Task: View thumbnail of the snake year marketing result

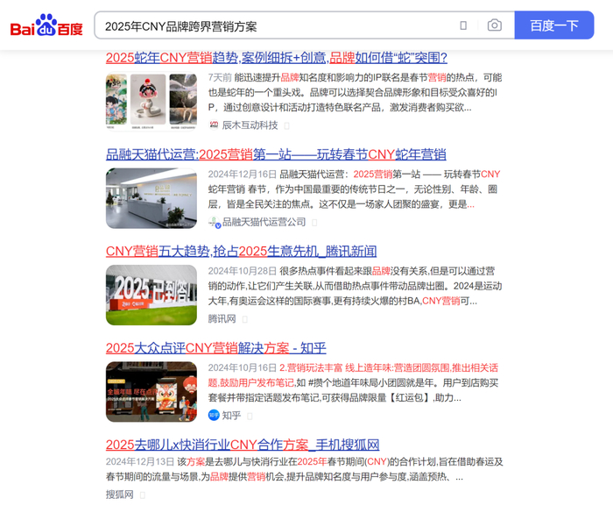Action: point(151,101)
